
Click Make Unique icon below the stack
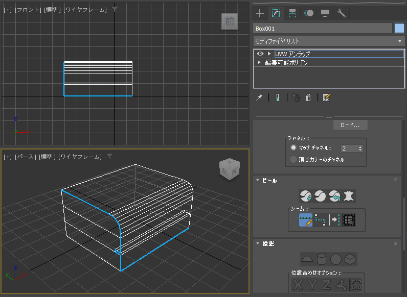pos(296,97)
